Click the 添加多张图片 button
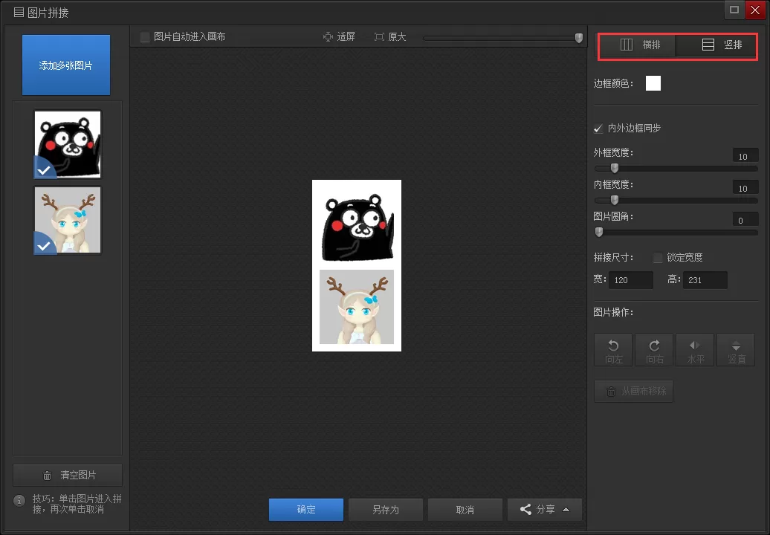 pyautogui.click(x=66, y=65)
